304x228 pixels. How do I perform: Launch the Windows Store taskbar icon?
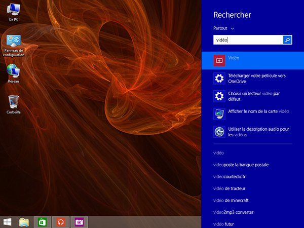coord(43,222)
